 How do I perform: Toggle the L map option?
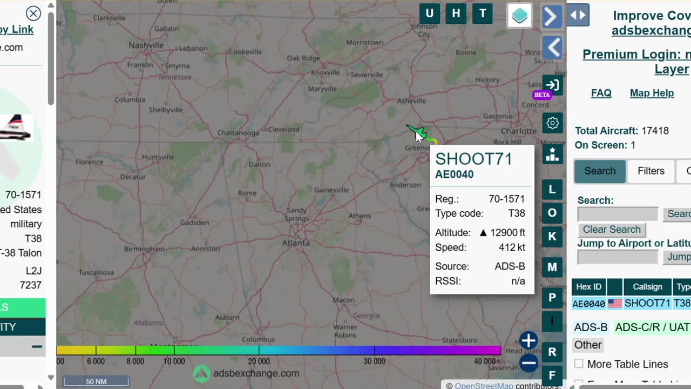[552, 189]
